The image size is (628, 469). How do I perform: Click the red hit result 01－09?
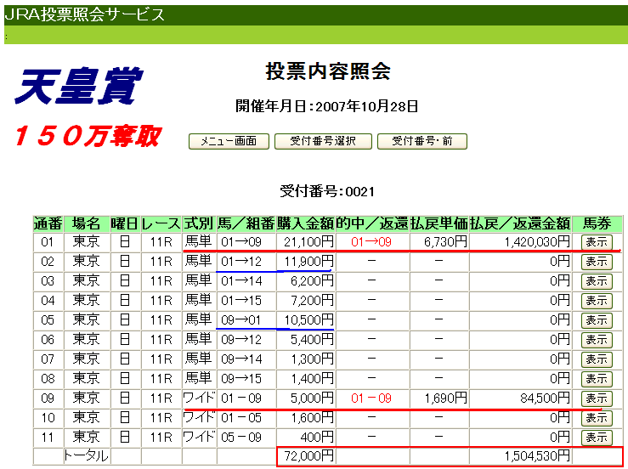pos(371,398)
